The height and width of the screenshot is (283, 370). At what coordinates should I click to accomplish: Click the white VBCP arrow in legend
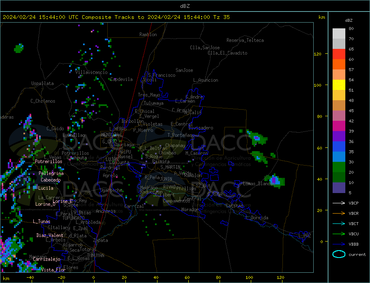pyautogui.click(x=339, y=203)
